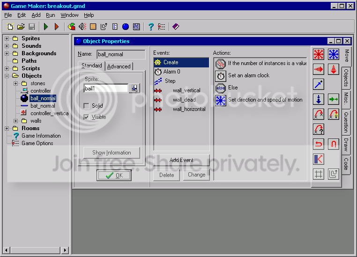
Task: Click the Change event button
Action: click(x=196, y=175)
